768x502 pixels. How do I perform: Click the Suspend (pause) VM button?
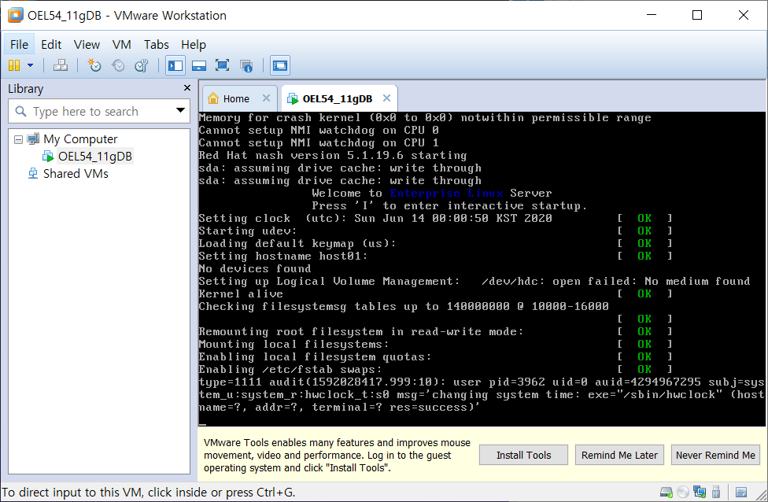click(x=14, y=65)
